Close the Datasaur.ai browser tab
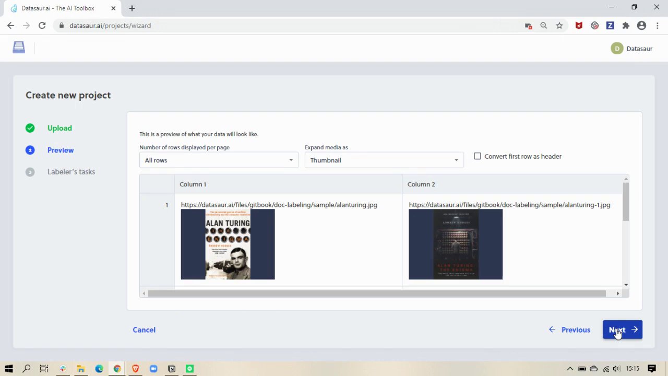 click(113, 8)
